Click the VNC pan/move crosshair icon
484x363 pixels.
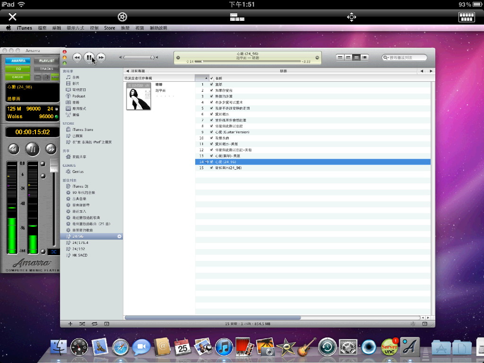point(352,17)
